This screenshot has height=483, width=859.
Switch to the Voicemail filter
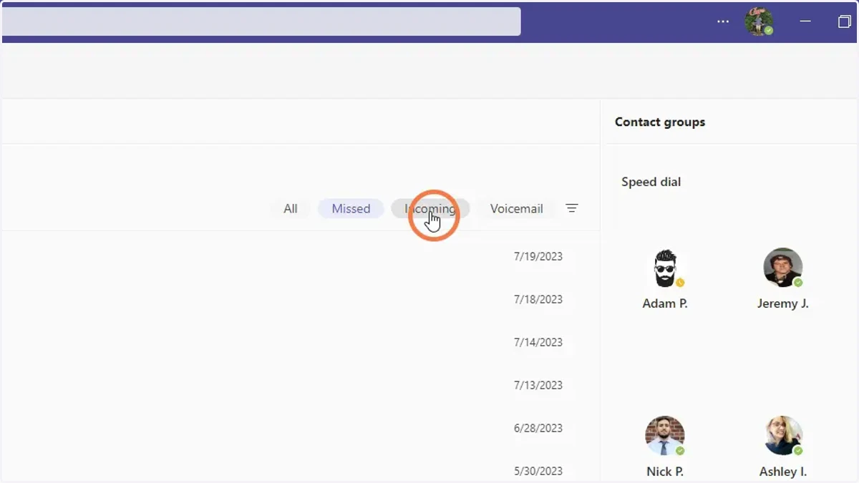coord(516,209)
